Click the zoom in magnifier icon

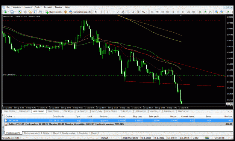[x=217, y=12]
